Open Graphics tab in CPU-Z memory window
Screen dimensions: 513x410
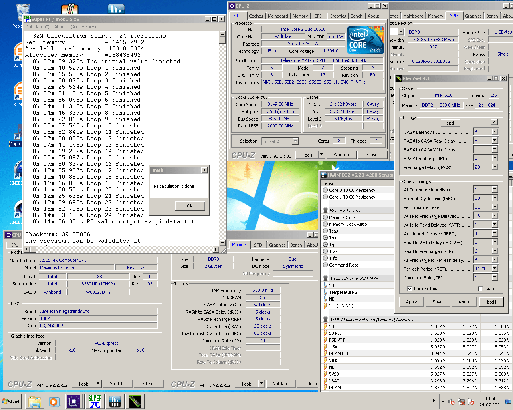(x=277, y=245)
